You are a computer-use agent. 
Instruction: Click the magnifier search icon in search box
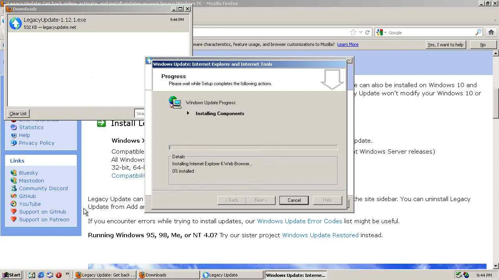point(478,33)
